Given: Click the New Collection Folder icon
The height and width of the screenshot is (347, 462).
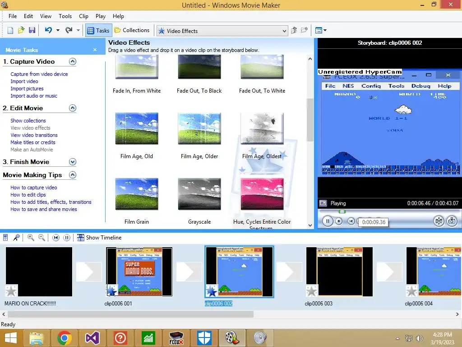Looking at the screenshot, I should click(304, 30).
